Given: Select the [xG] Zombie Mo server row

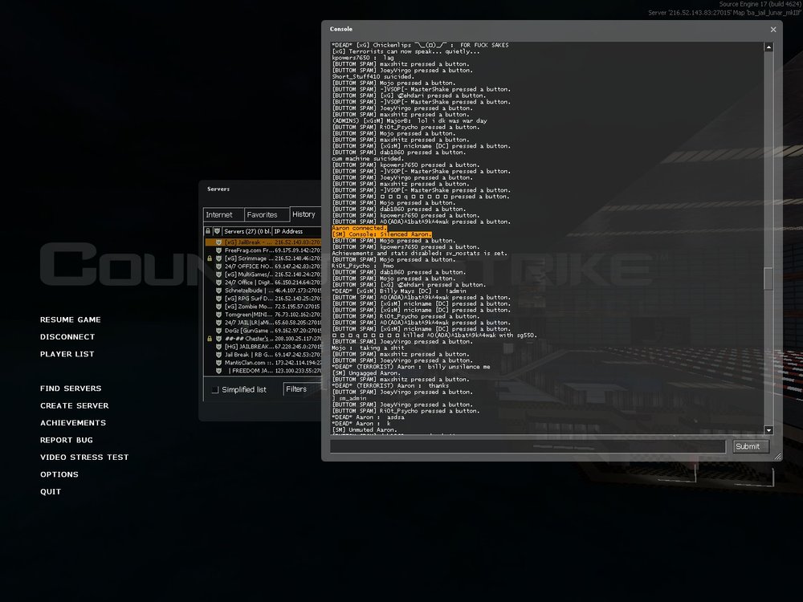Looking at the screenshot, I should pos(263,306).
